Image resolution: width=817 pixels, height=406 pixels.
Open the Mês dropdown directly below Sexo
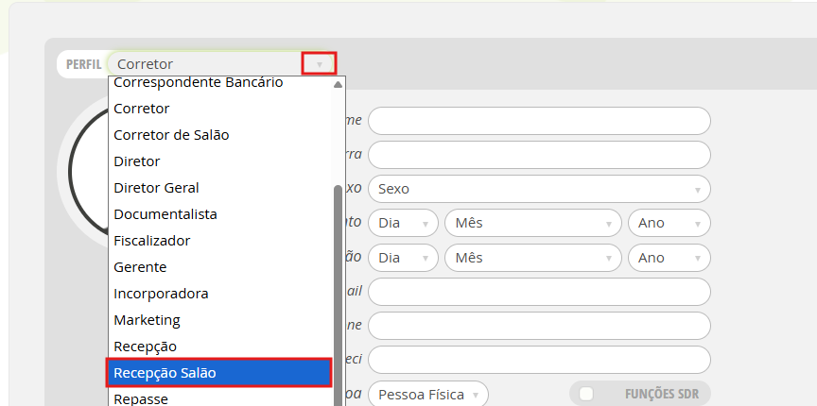533,223
